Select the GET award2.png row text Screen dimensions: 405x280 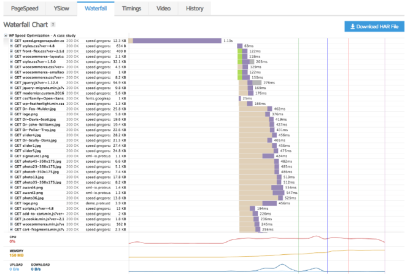(29, 193)
